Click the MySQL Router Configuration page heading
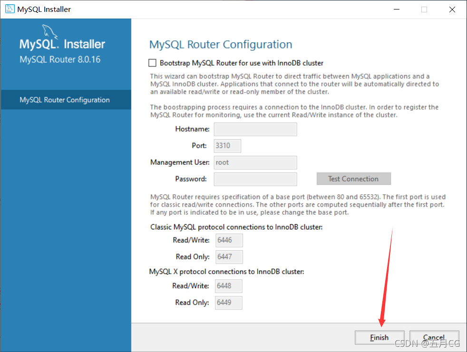The width and height of the screenshot is (467, 352). pos(221,44)
